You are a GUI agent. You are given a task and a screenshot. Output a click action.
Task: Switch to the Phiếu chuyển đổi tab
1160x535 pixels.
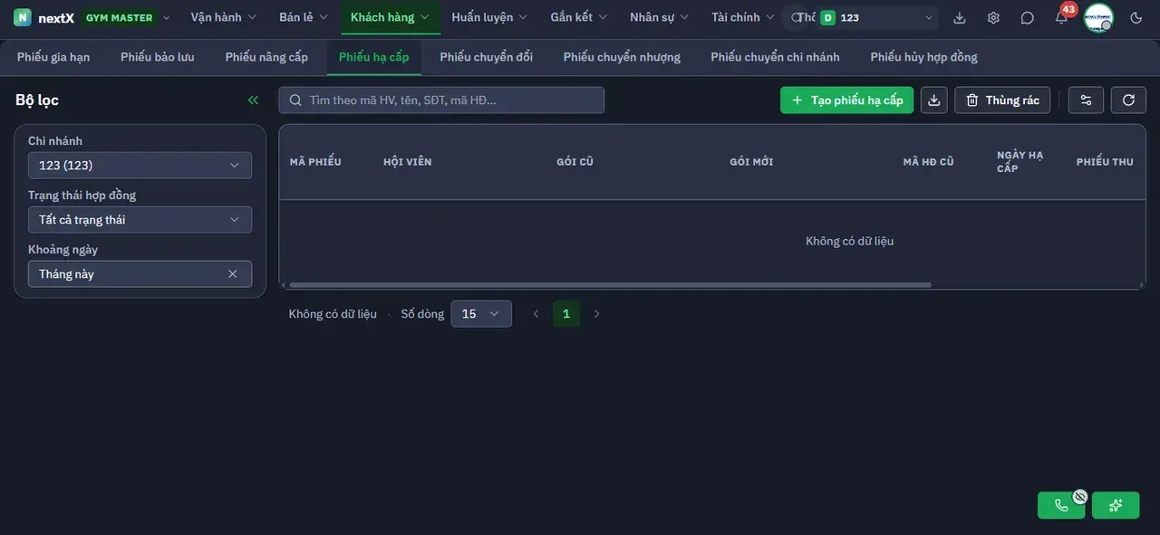[487, 57]
